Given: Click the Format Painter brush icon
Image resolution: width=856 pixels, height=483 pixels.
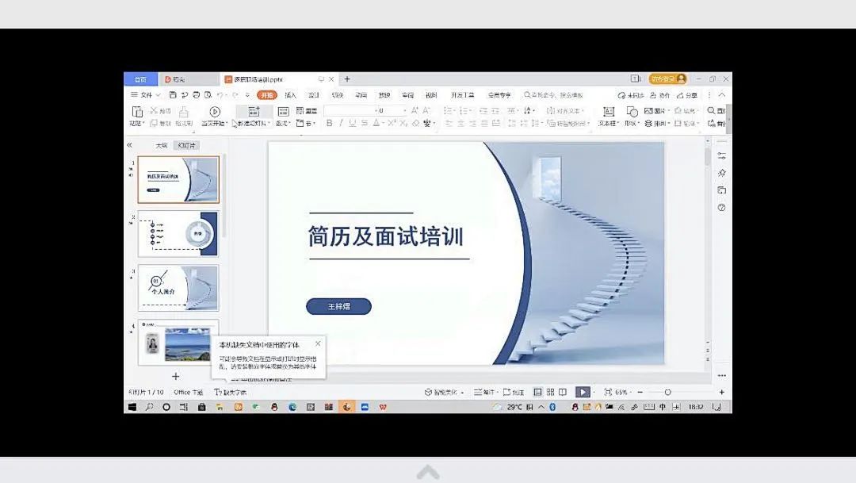Looking at the screenshot, I should pos(184,112).
